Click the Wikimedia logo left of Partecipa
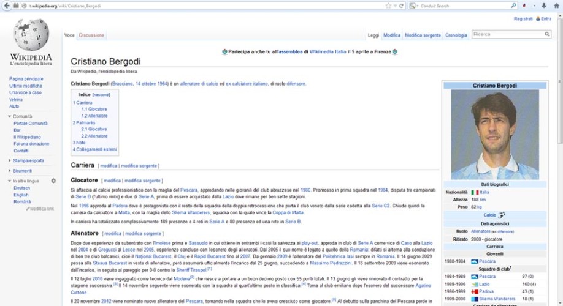 224,51
